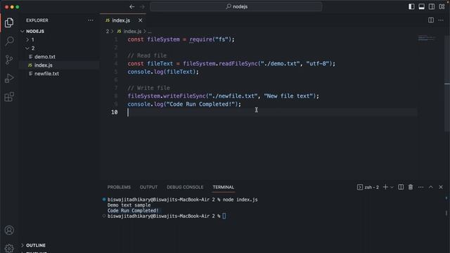Open the launch profile dropdown arrow
Viewport: 450px width, 253px height.
(x=392, y=188)
